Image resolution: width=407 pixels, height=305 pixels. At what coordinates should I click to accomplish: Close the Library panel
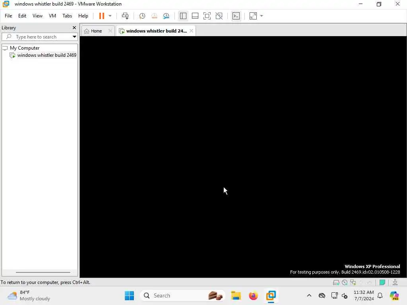74,27
